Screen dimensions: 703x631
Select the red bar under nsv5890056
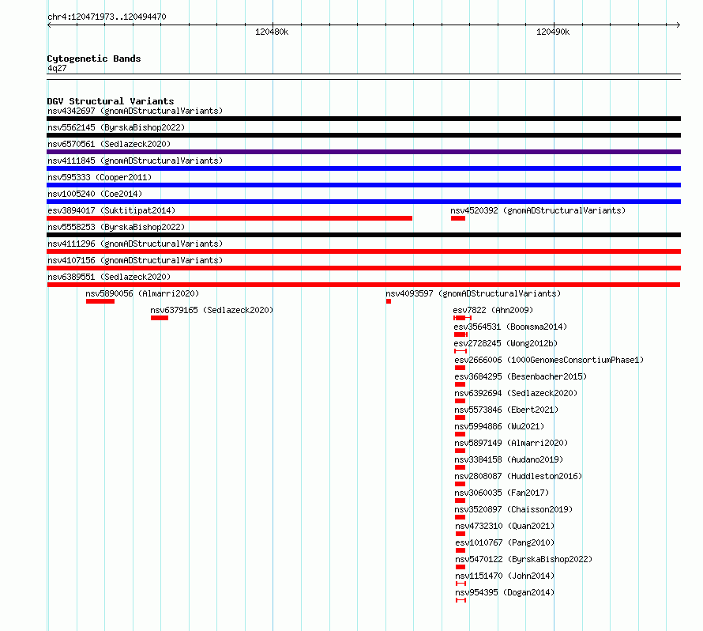pyautogui.click(x=100, y=301)
